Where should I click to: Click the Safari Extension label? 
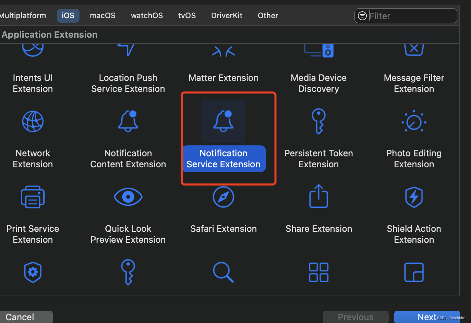(x=224, y=229)
